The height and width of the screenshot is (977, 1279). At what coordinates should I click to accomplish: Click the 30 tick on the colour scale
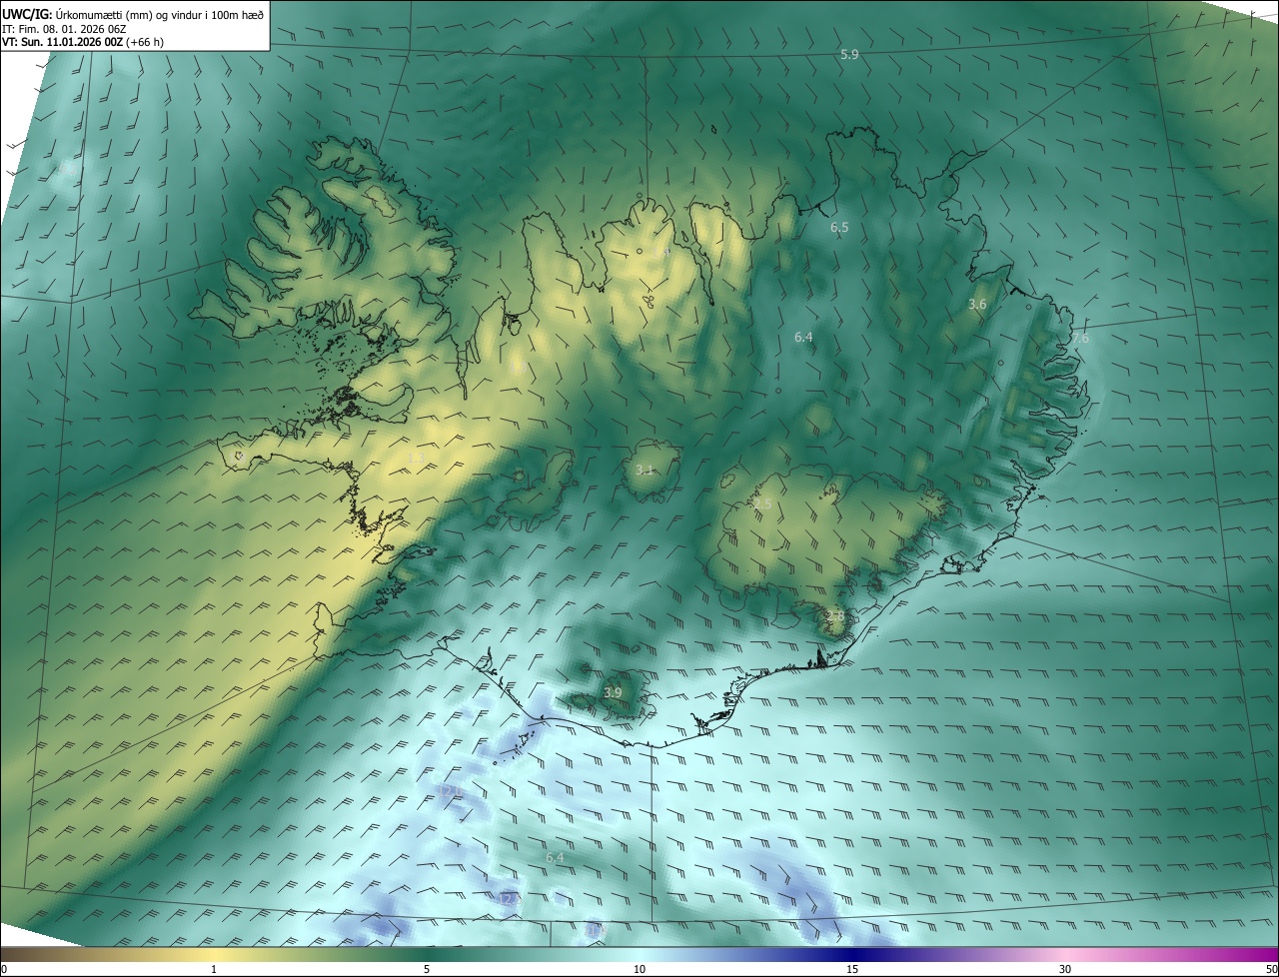pos(1065,969)
